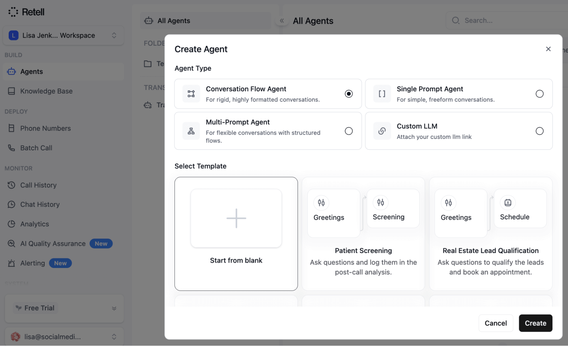568x346 pixels.
Task: Select the Single Prompt Agent radio button
Action: click(540, 94)
